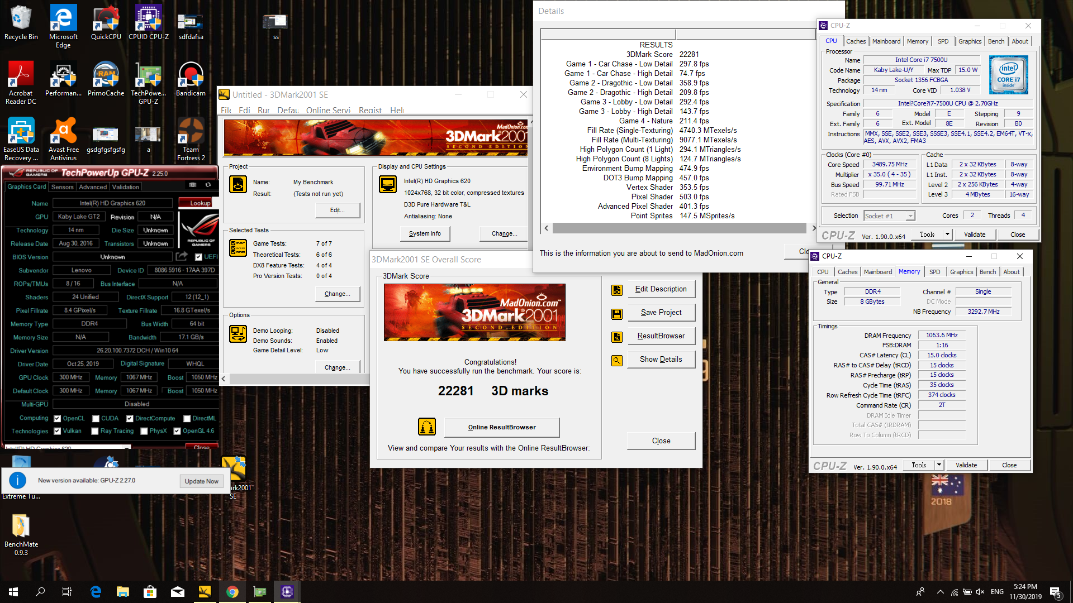Open EaseUS Data Recovery shortcut
The height and width of the screenshot is (603, 1073).
[21, 140]
